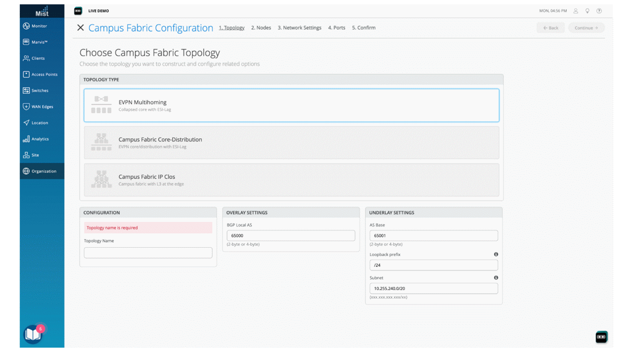Image resolution: width=633 pixels, height=352 pixels.
Task: Click the user account icon
Action: (x=576, y=10)
